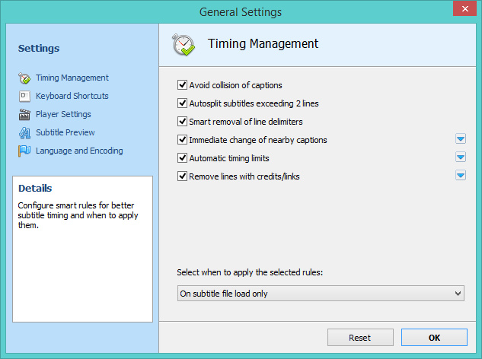Screen dimensions: 482x359
Task: Go to Language and Encoding settings
Action: point(78,151)
